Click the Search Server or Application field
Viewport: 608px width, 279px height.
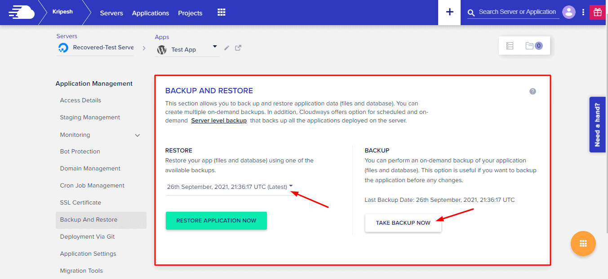coord(517,12)
